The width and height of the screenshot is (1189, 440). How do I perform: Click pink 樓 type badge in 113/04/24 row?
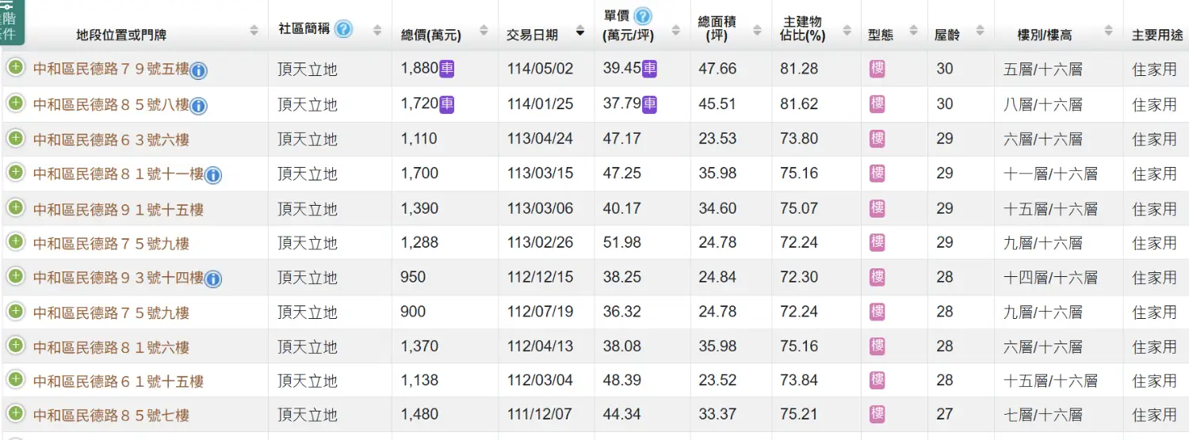coord(877,138)
